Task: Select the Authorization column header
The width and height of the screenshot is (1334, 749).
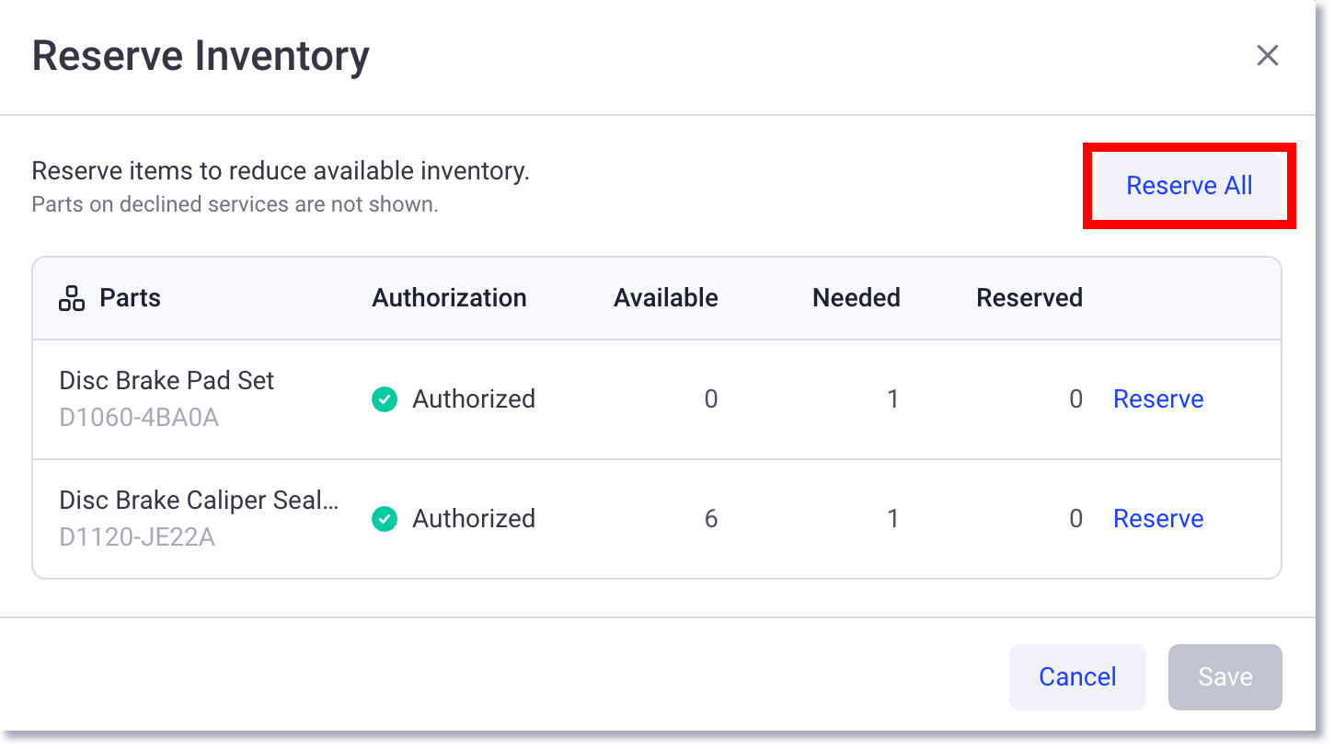Action: (449, 297)
